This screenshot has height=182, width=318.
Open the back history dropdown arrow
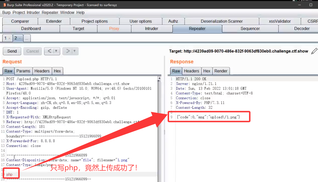pyautogui.click(x=56, y=51)
